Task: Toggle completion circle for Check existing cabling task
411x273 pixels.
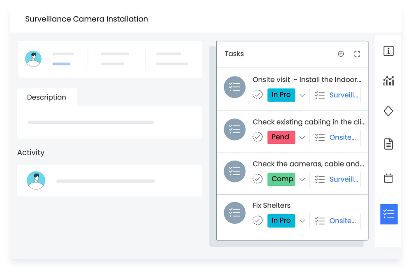Action: [x=257, y=137]
